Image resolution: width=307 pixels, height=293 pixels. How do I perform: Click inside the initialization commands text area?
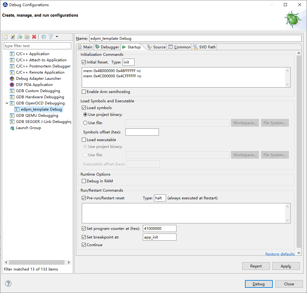point(184,77)
